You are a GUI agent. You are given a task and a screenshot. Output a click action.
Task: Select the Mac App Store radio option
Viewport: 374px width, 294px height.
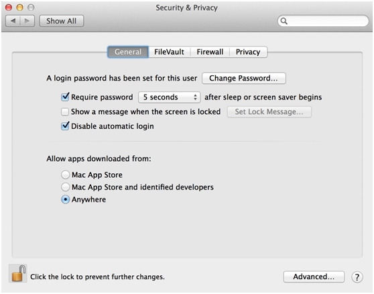(x=66, y=175)
